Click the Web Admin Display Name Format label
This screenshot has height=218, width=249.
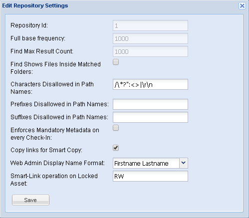(57, 163)
